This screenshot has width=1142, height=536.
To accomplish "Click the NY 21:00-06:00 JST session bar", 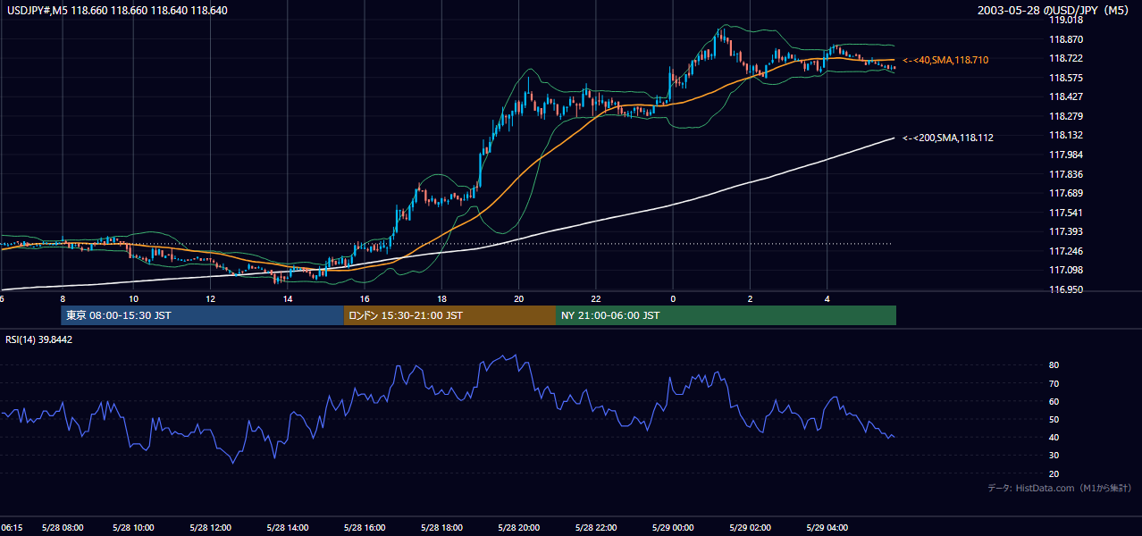I will [x=726, y=315].
